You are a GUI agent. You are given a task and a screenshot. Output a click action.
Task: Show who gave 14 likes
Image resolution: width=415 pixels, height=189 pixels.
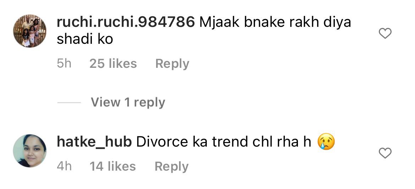113,167
